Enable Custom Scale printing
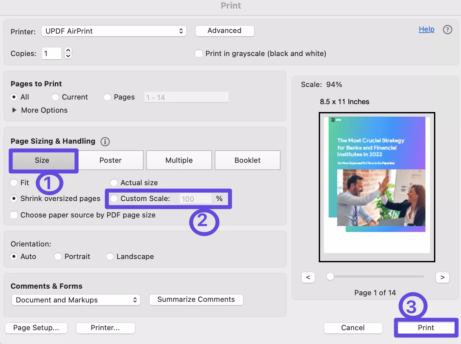This screenshot has height=344, width=461. point(114,198)
